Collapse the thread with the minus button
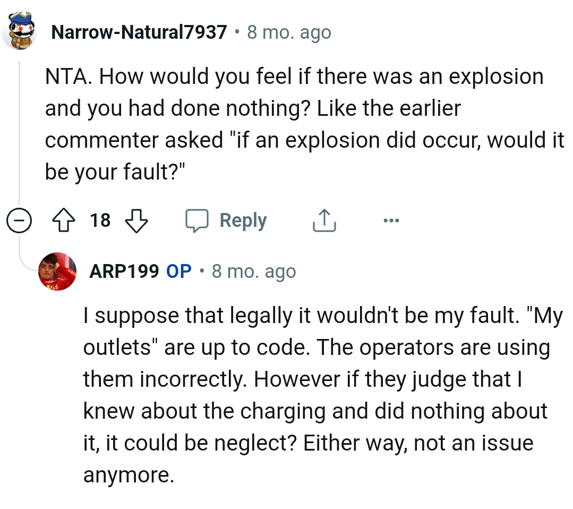This screenshot has width=573, height=509. [20, 220]
